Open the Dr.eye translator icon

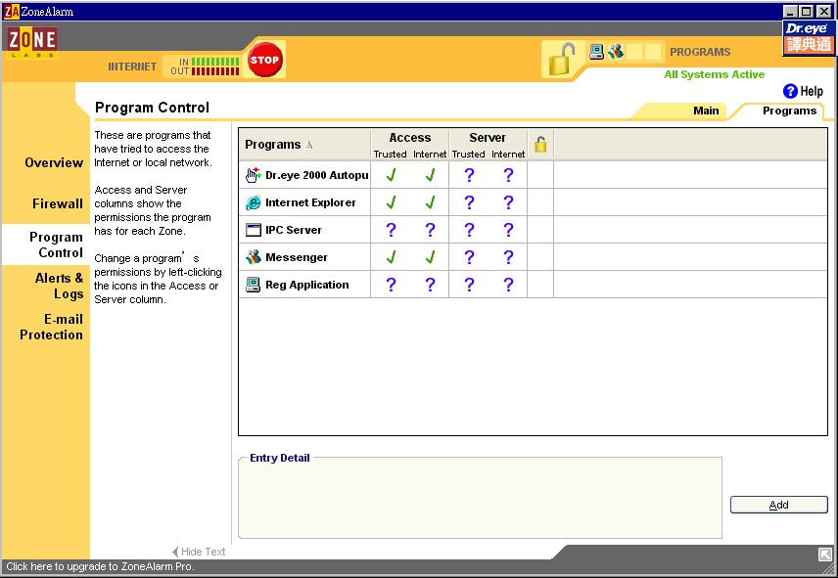[x=810, y=37]
